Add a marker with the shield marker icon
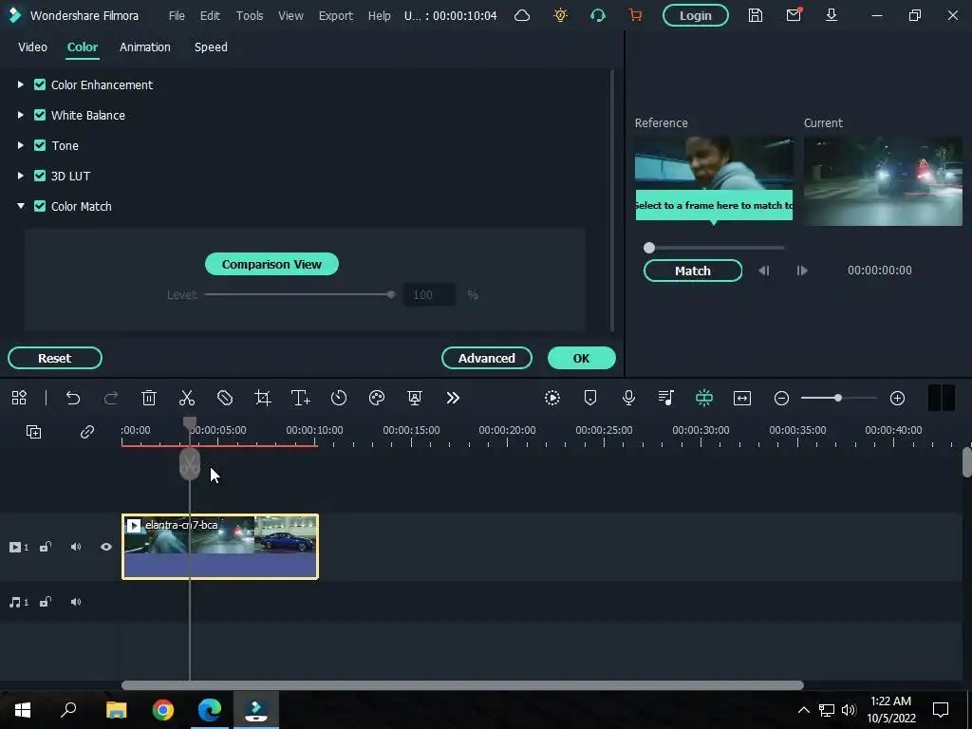 pyautogui.click(x=590, y=398)
